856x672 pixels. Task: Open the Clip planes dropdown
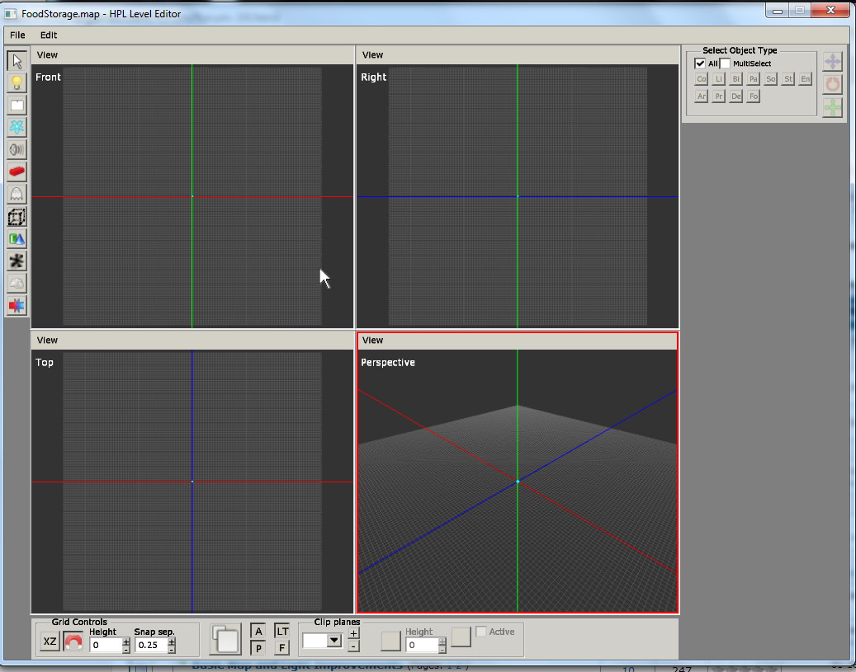tap(333, 641)
